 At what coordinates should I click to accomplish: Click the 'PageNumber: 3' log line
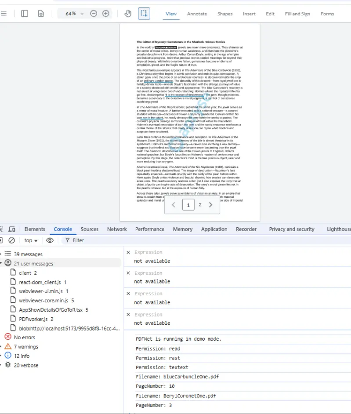(154, 405)
